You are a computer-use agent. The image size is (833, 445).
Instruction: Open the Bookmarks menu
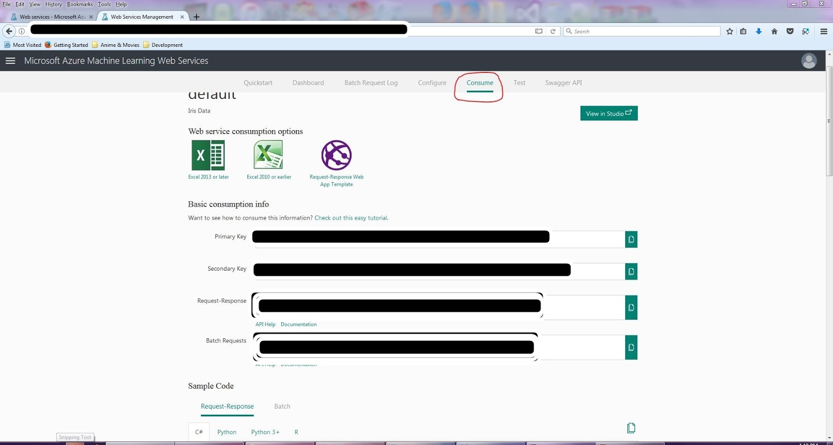click(x=80, y=4)
